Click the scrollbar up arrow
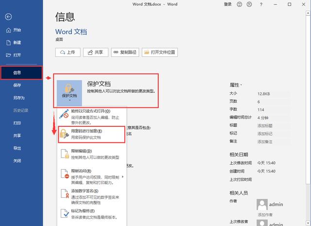 coord(308,13)
